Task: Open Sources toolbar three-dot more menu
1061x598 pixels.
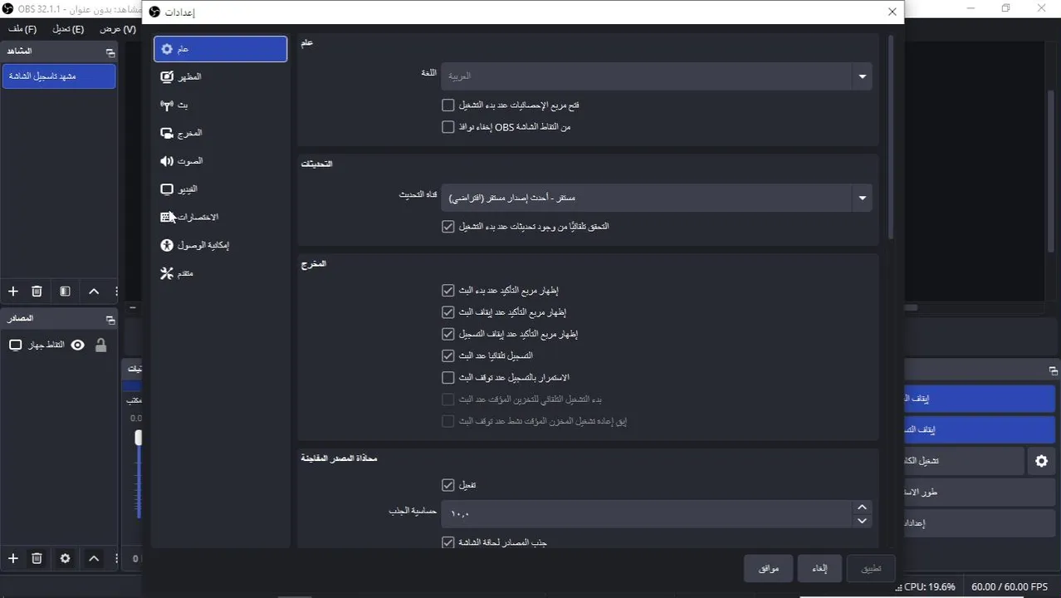Action: coord(116,559)
